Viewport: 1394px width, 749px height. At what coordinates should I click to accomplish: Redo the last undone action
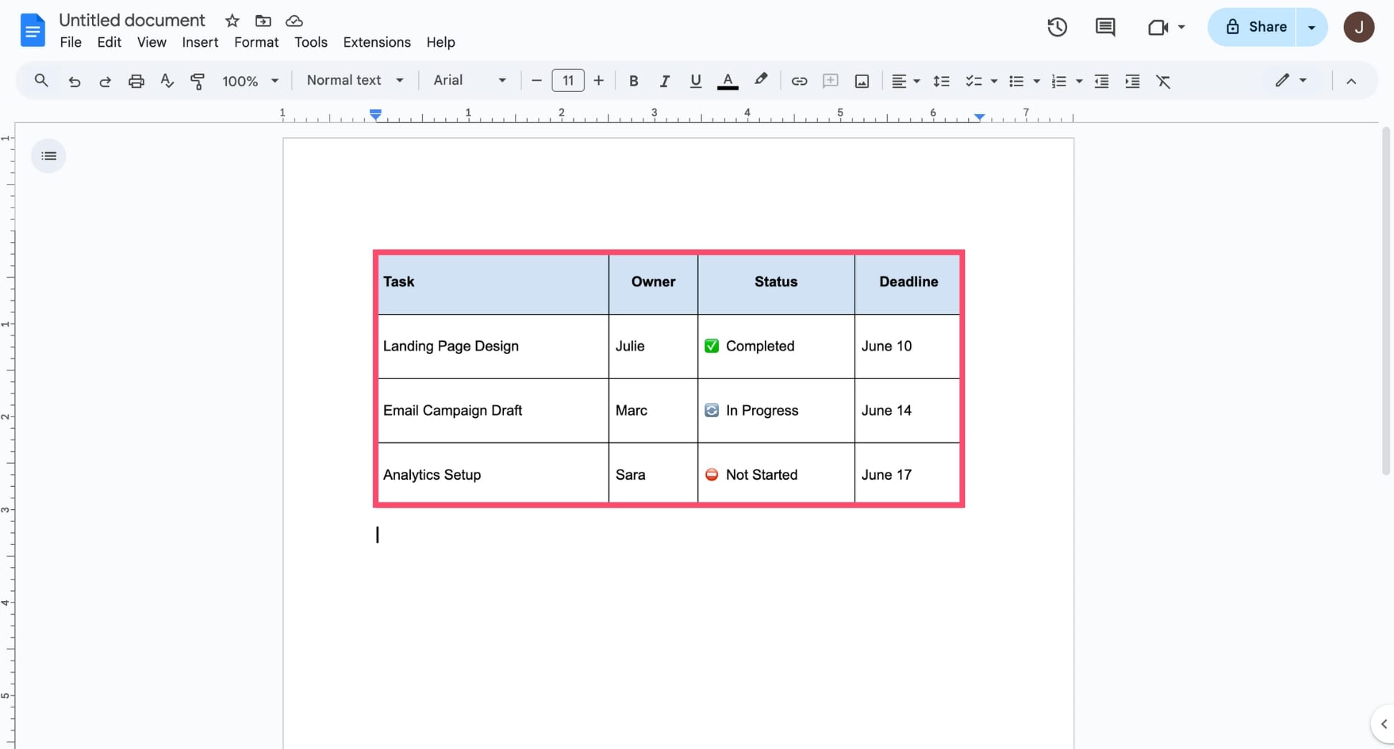[x=105, y=81]
